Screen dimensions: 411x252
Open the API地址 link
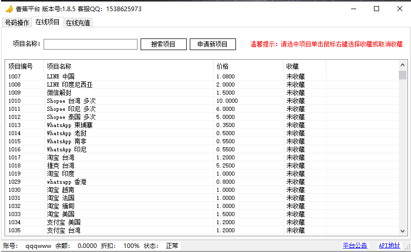click(x=390, y=245)
